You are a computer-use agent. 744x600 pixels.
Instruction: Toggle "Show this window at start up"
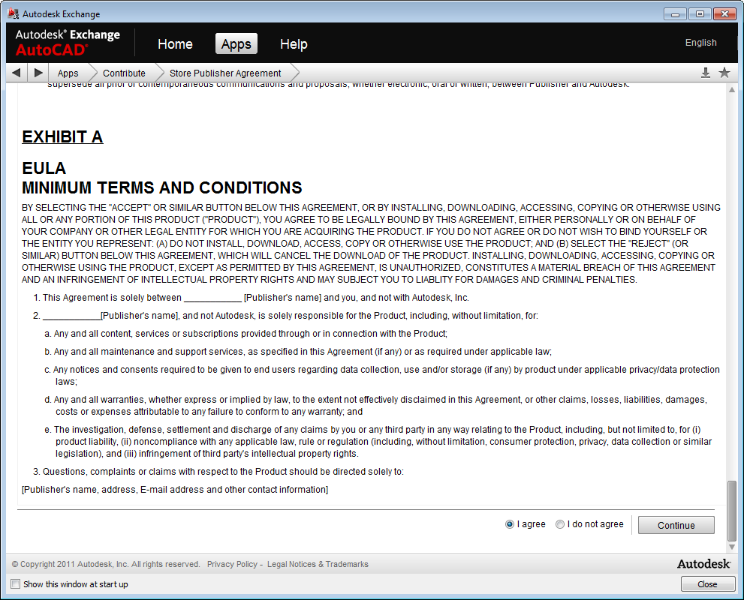(x=15, y=584)
